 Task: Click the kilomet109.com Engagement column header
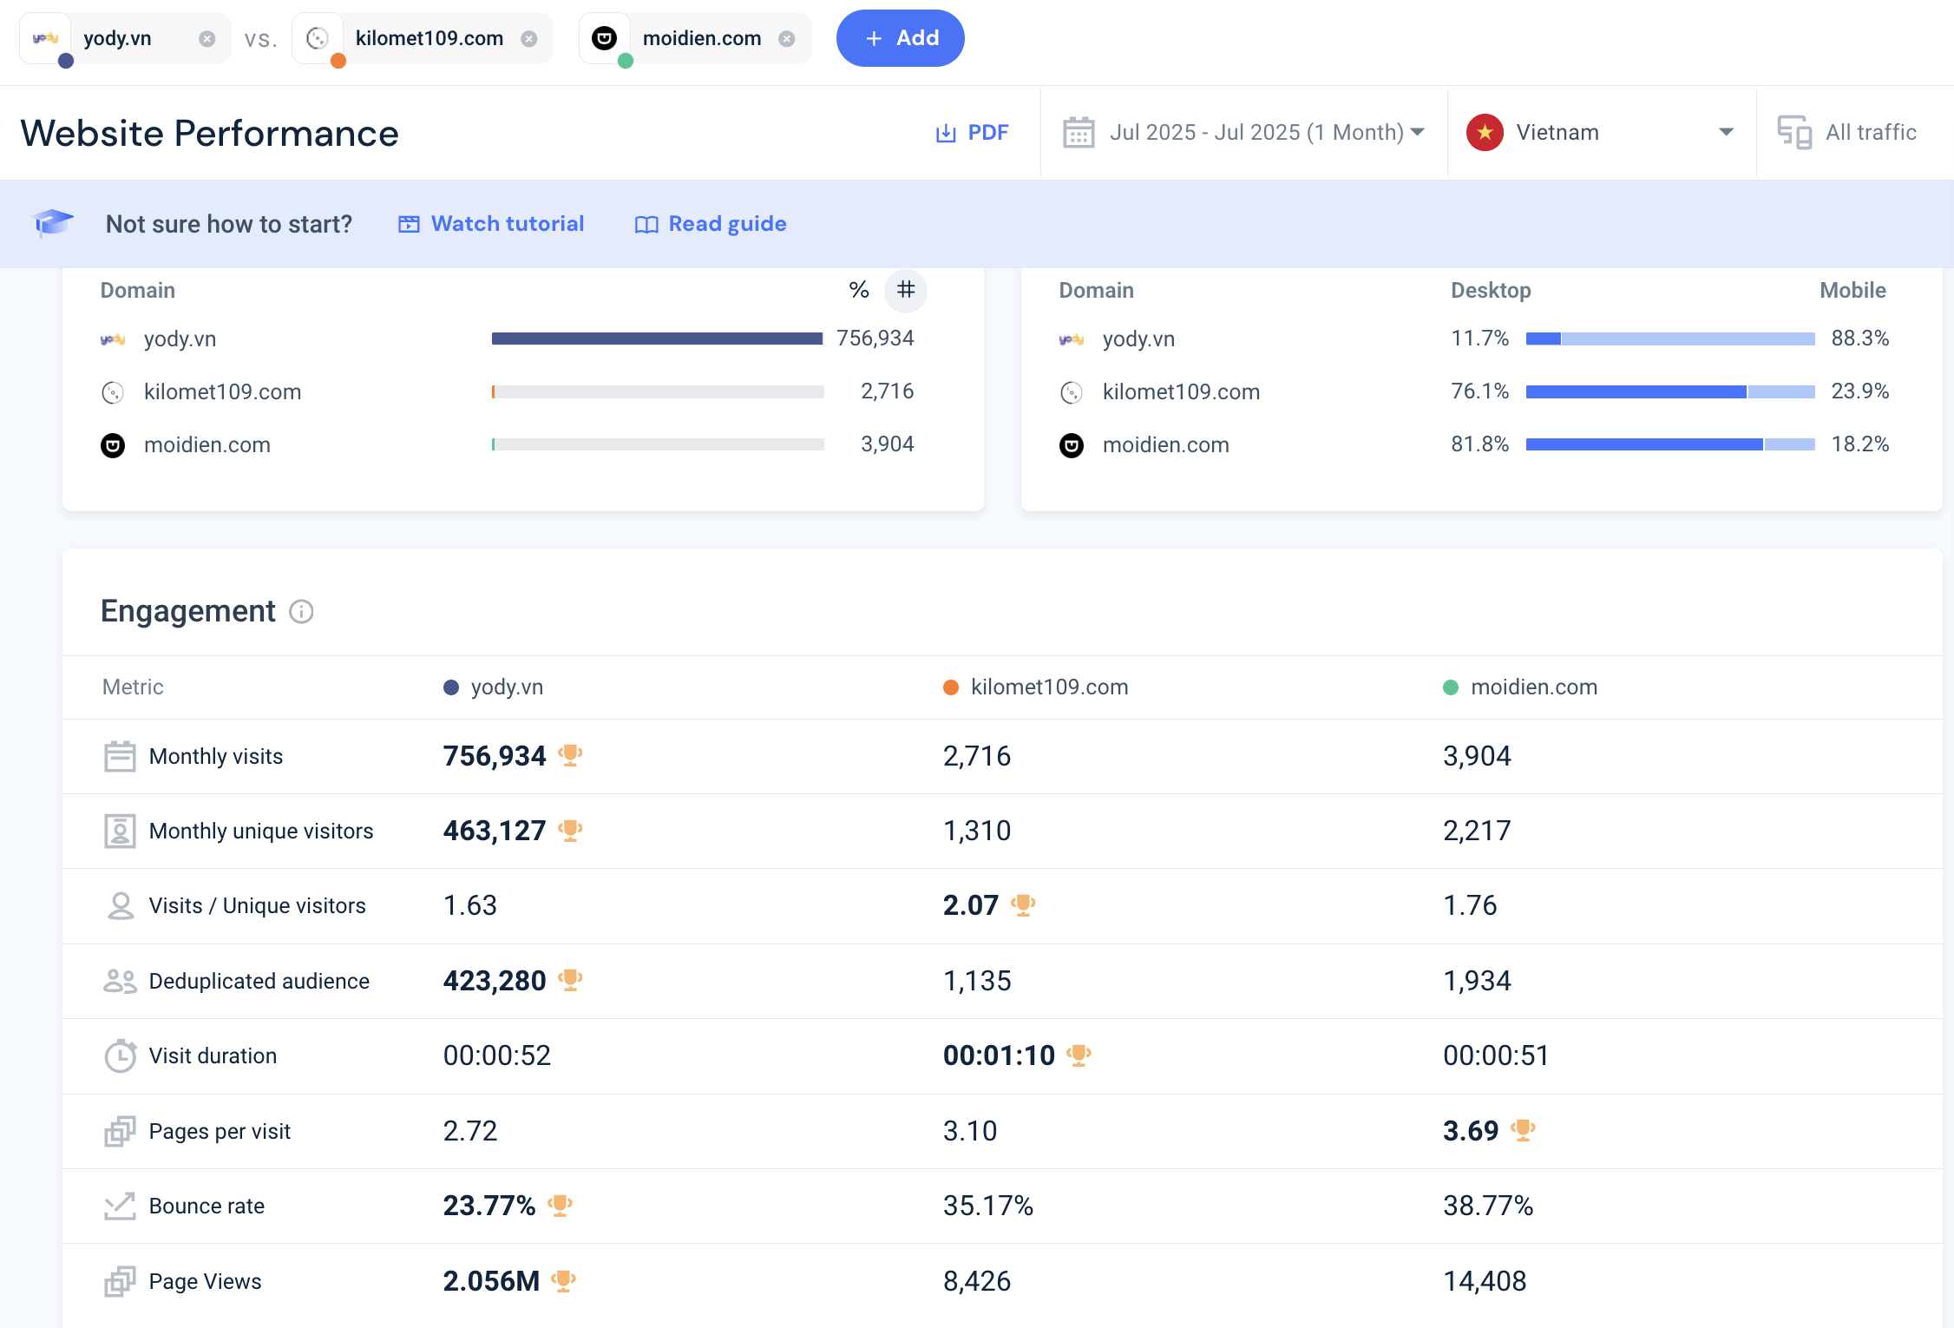[x=1036, y=687]
